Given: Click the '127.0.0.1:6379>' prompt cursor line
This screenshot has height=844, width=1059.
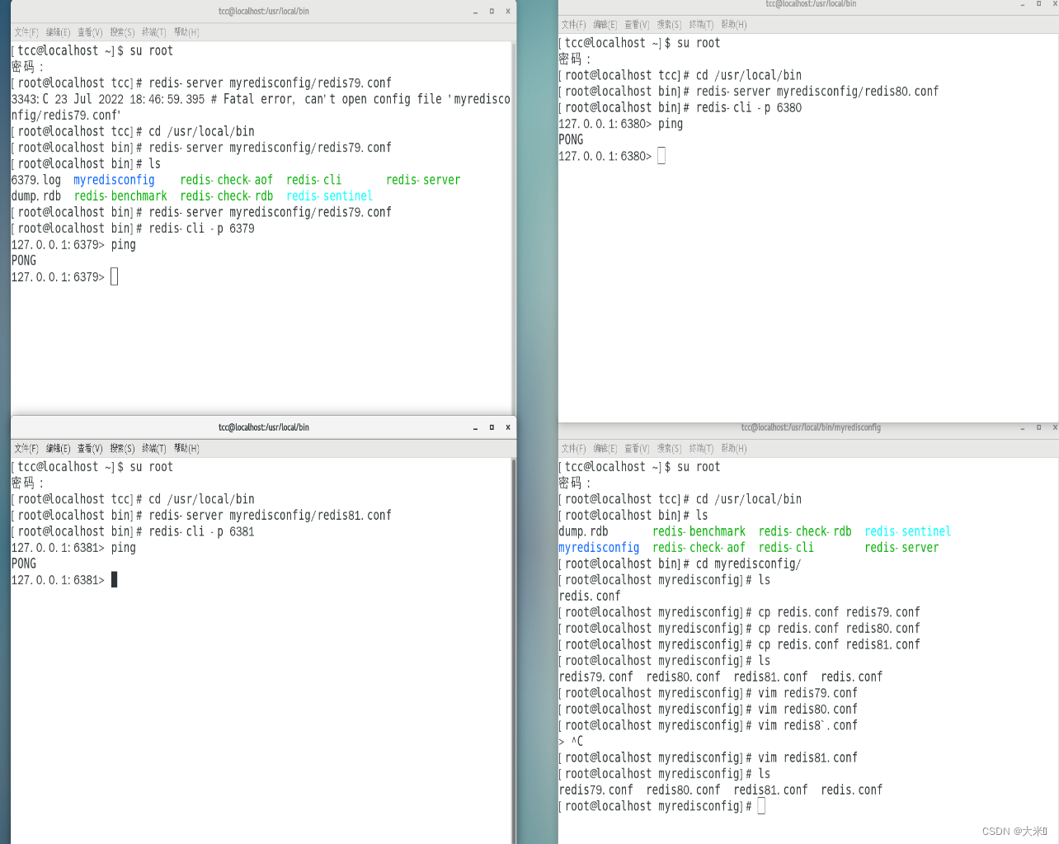Looking at the screenshot, I should (x=64, y=277).
